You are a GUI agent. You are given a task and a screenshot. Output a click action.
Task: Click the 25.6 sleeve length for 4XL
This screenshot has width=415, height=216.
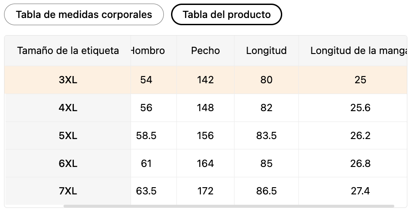click(360, 108)
